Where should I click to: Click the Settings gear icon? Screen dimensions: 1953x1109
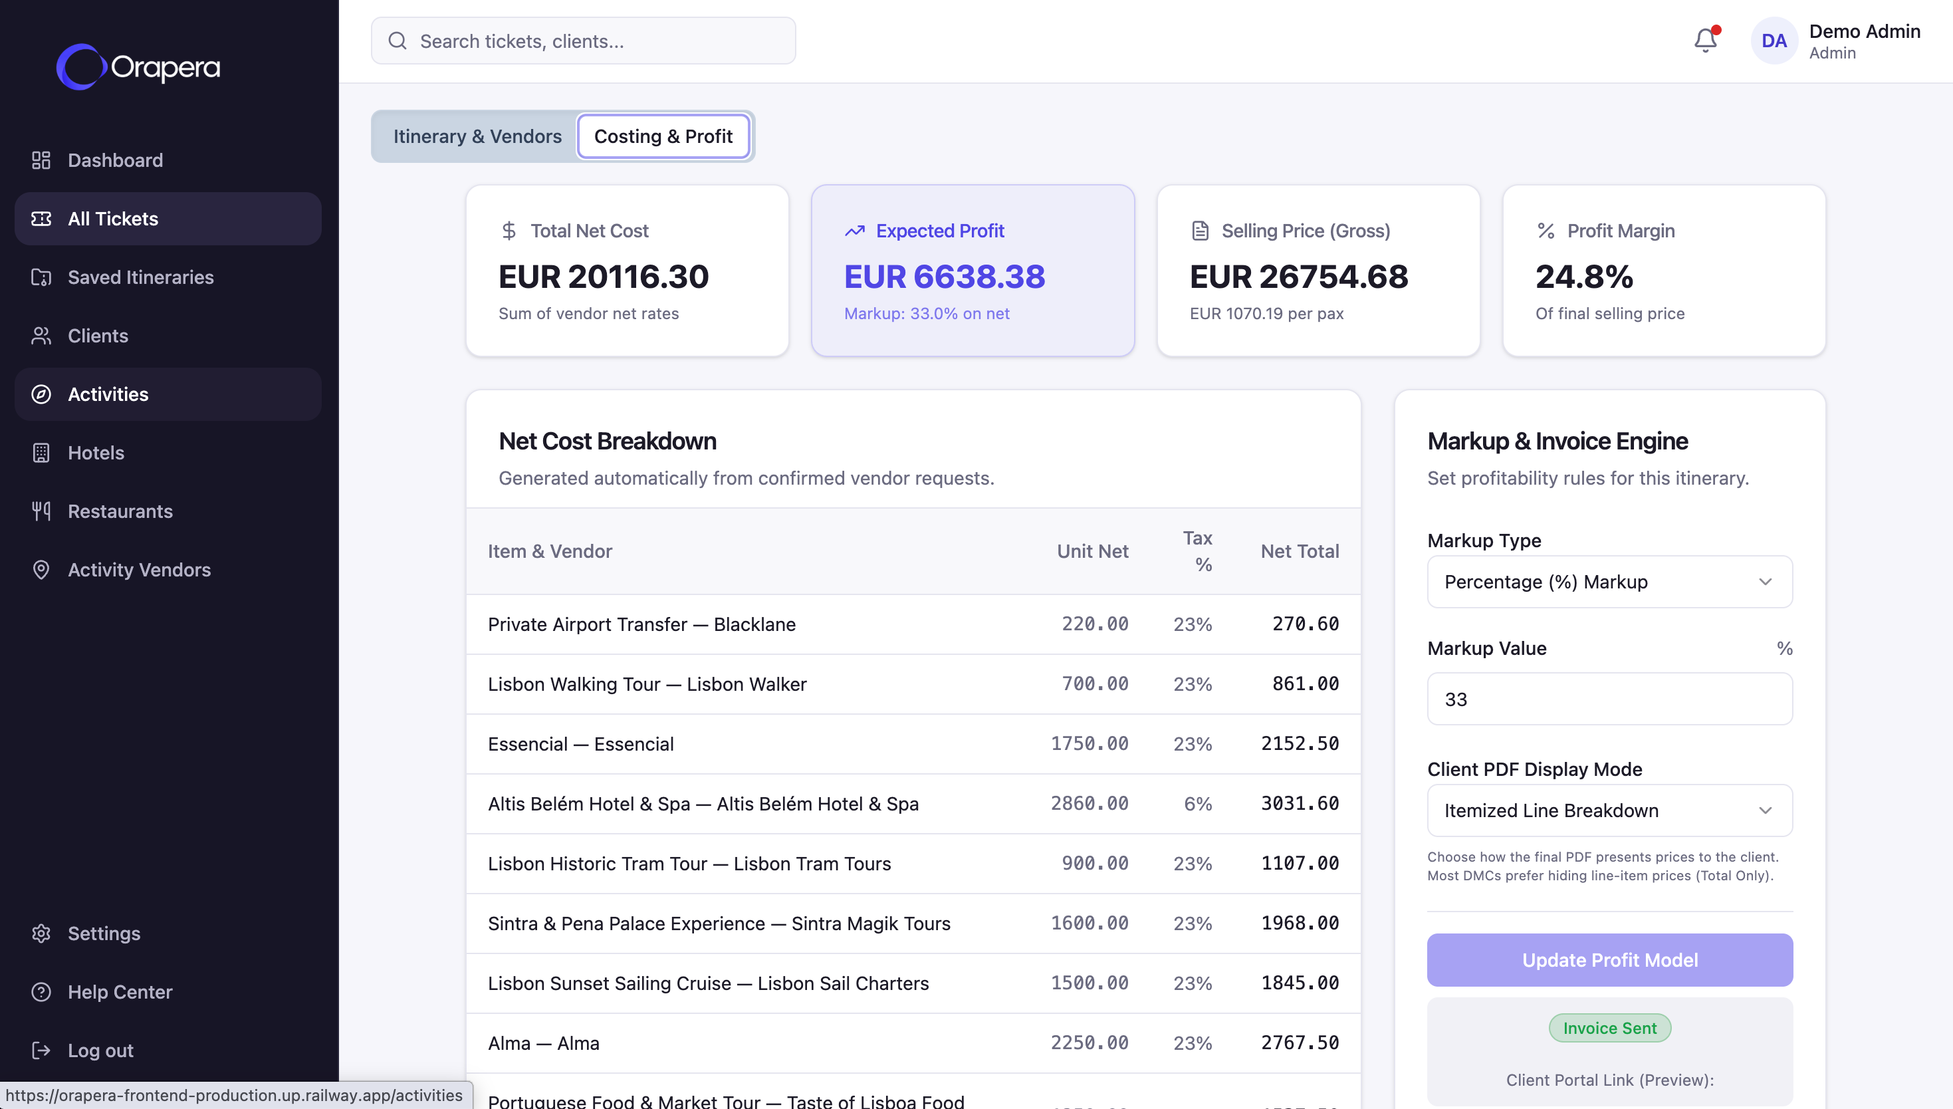(41, 933)
